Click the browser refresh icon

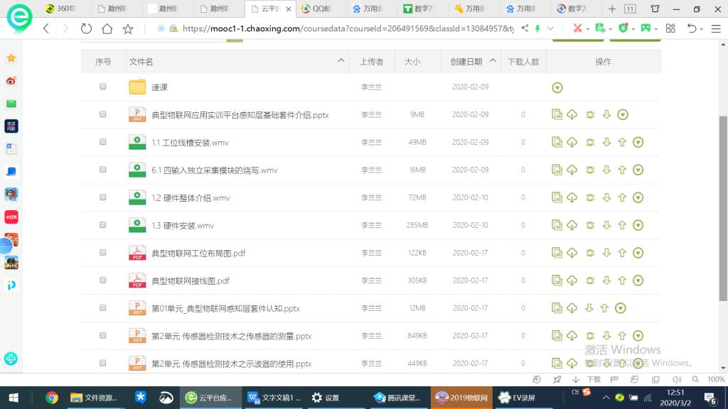click(86, 28)
